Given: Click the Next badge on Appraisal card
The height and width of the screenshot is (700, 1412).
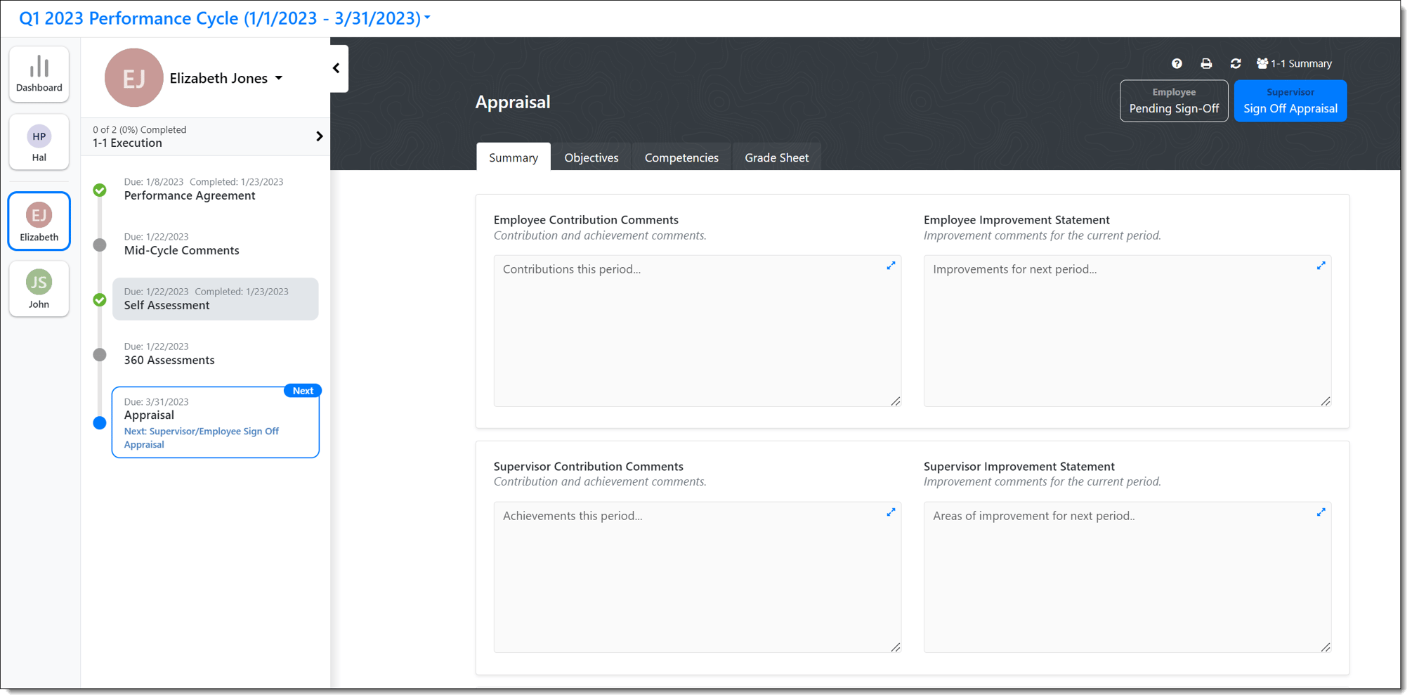Looking at the screenshot, I should (x=303, y=391).
